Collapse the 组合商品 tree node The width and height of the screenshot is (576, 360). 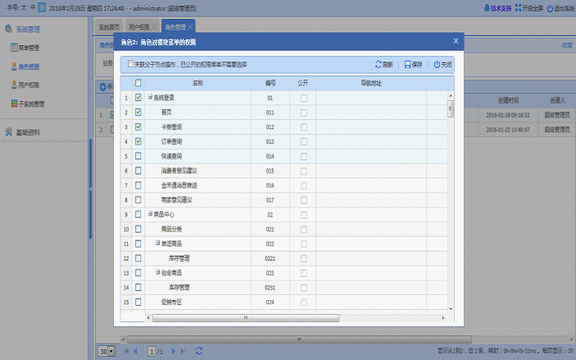[157, 271]
